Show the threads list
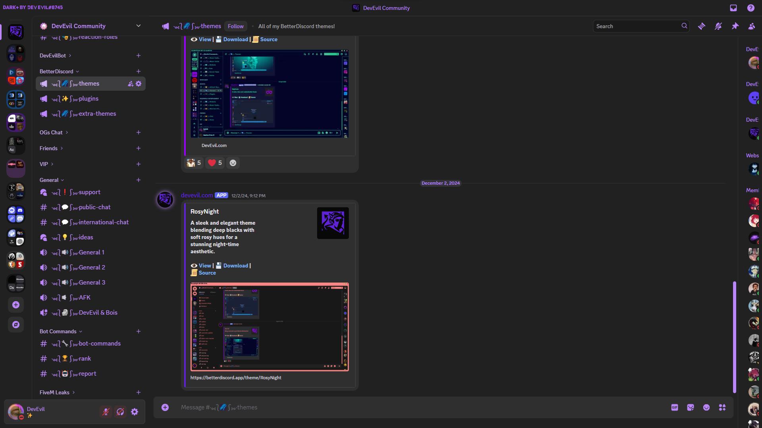Image resolution: width=762 pixels, height=428 pixels. point(702,26)
